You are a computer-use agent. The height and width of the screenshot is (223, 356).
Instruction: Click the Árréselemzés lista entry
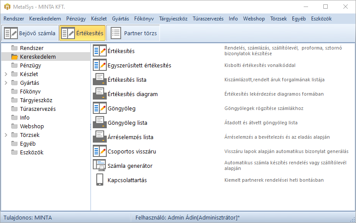(x=130, y=137)
